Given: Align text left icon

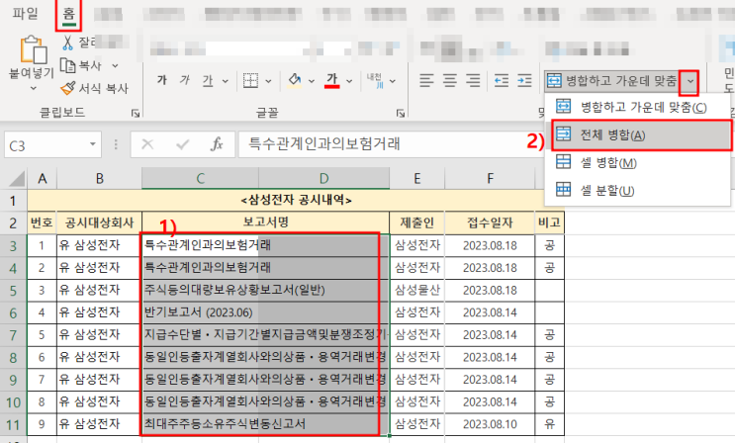Looking at the screenshot, I should [x=426, y=81].
